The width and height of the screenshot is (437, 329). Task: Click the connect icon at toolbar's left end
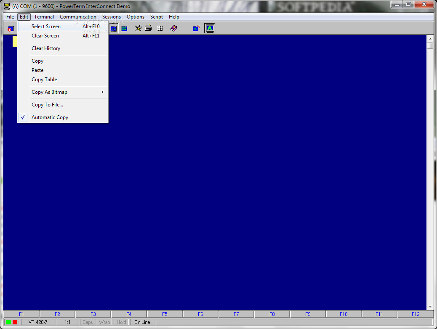11,29
